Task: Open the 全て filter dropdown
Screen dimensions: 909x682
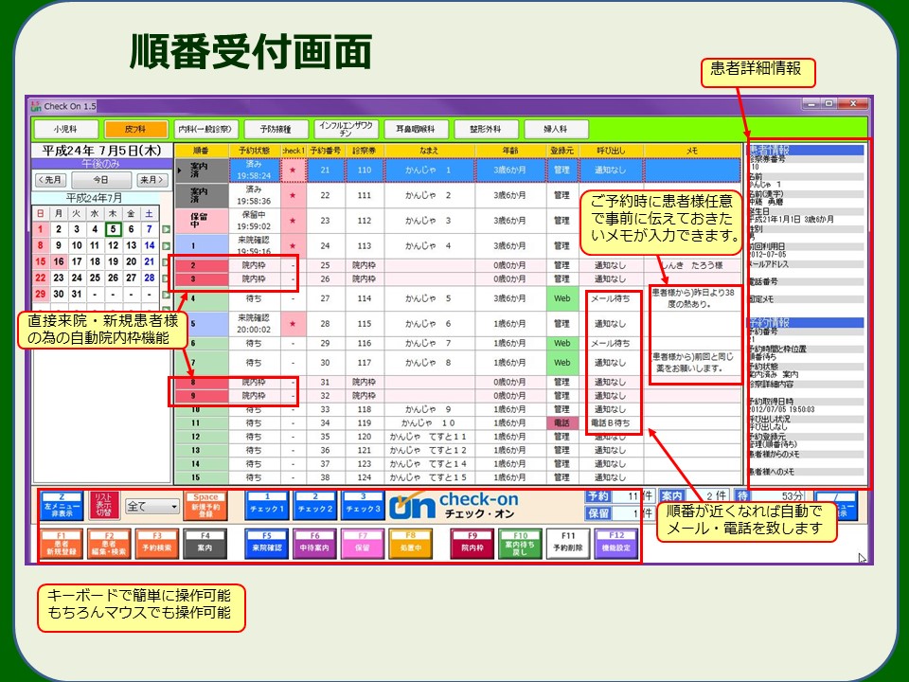Action: pyautogui.click(x=152, y=507)
